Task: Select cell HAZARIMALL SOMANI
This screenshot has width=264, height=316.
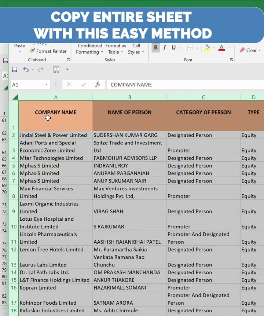Action: pos(129,288)
